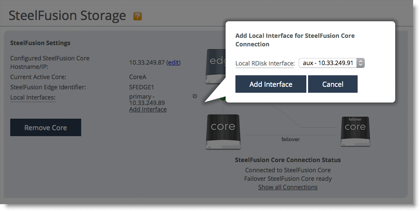Screen dimensions: 420x211
Task: Select the edge appliance icon in diagram
Action: 216,66
